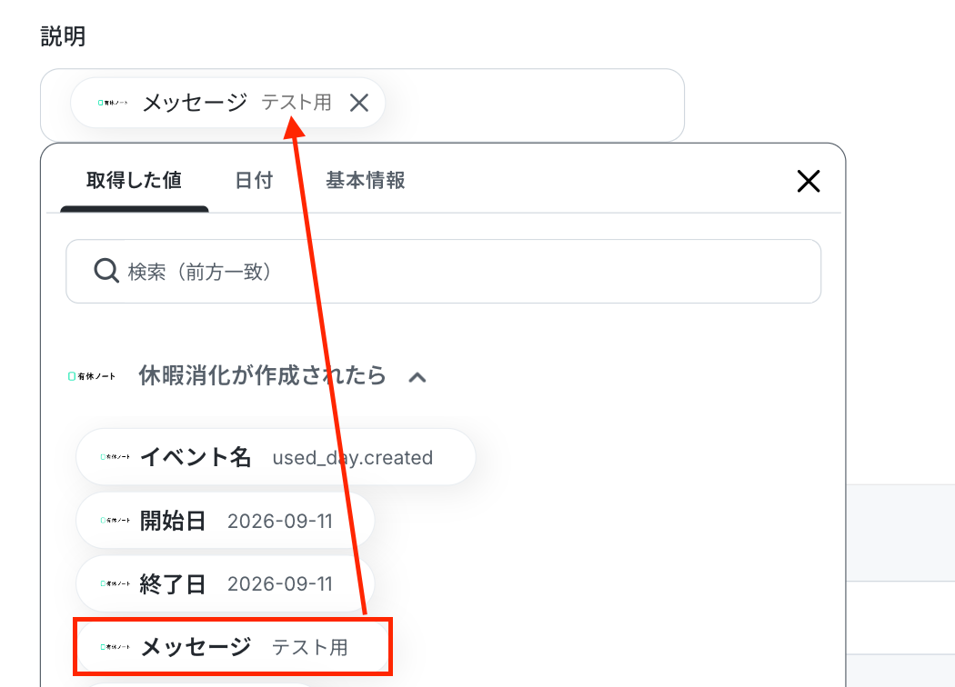This screenshot has width=955, height=687.
Task: Switch to the 日付 tab
Action: tap(254, 181)
